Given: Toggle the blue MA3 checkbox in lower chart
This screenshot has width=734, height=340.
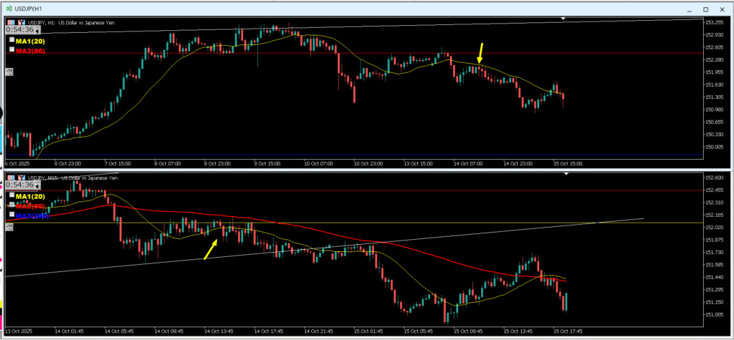Looking at the screenshot, I should coord(11,214).
